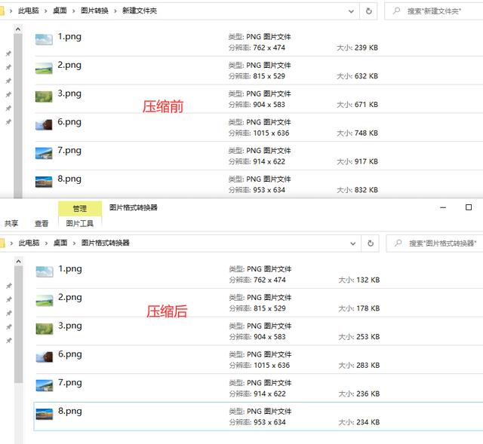Click thumbnail icon of 236 KB 7.png
Screen dimensions: 483x444
[x=45, y=385]
